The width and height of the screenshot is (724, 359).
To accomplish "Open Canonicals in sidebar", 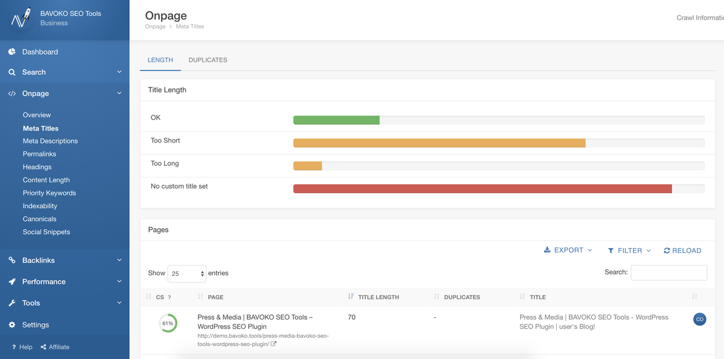I will (x=39, y=219).
